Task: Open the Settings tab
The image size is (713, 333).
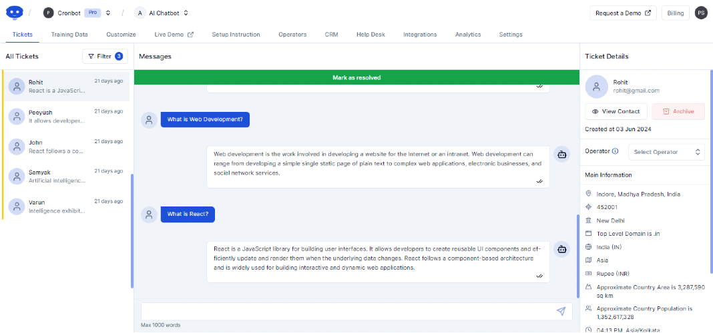Action: 511,35
